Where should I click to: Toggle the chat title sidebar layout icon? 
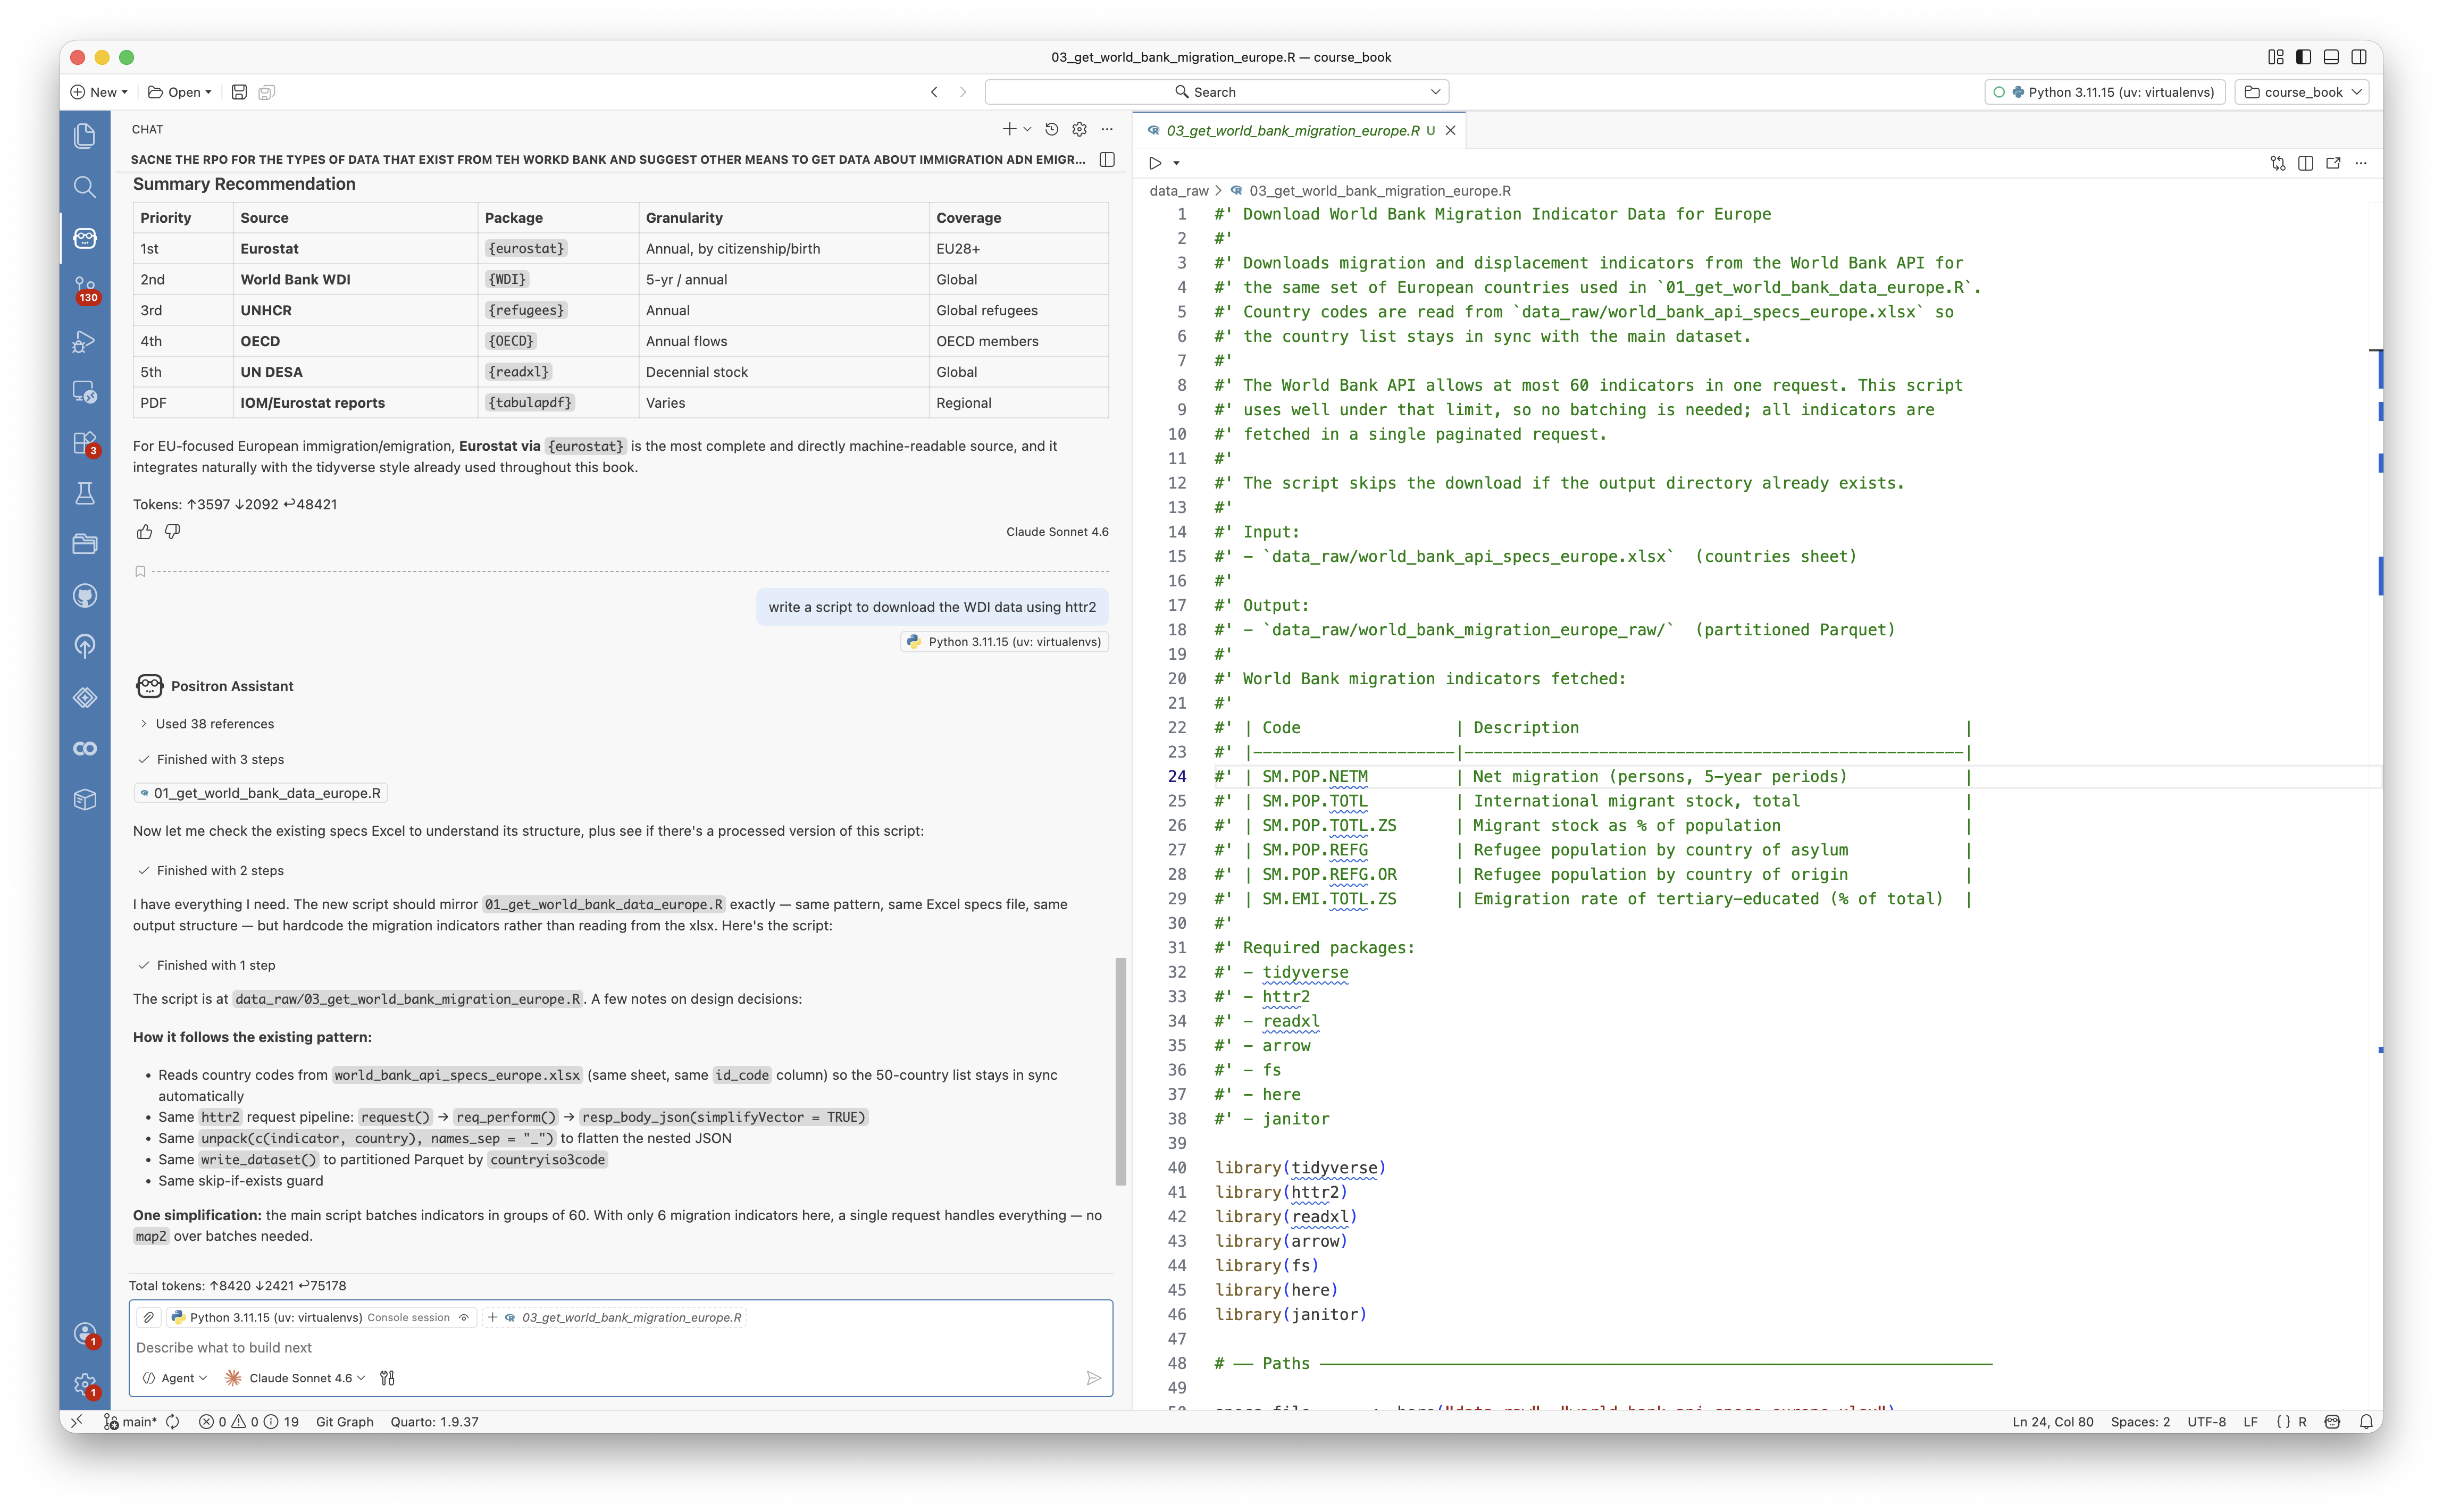tap(1107, 160)
